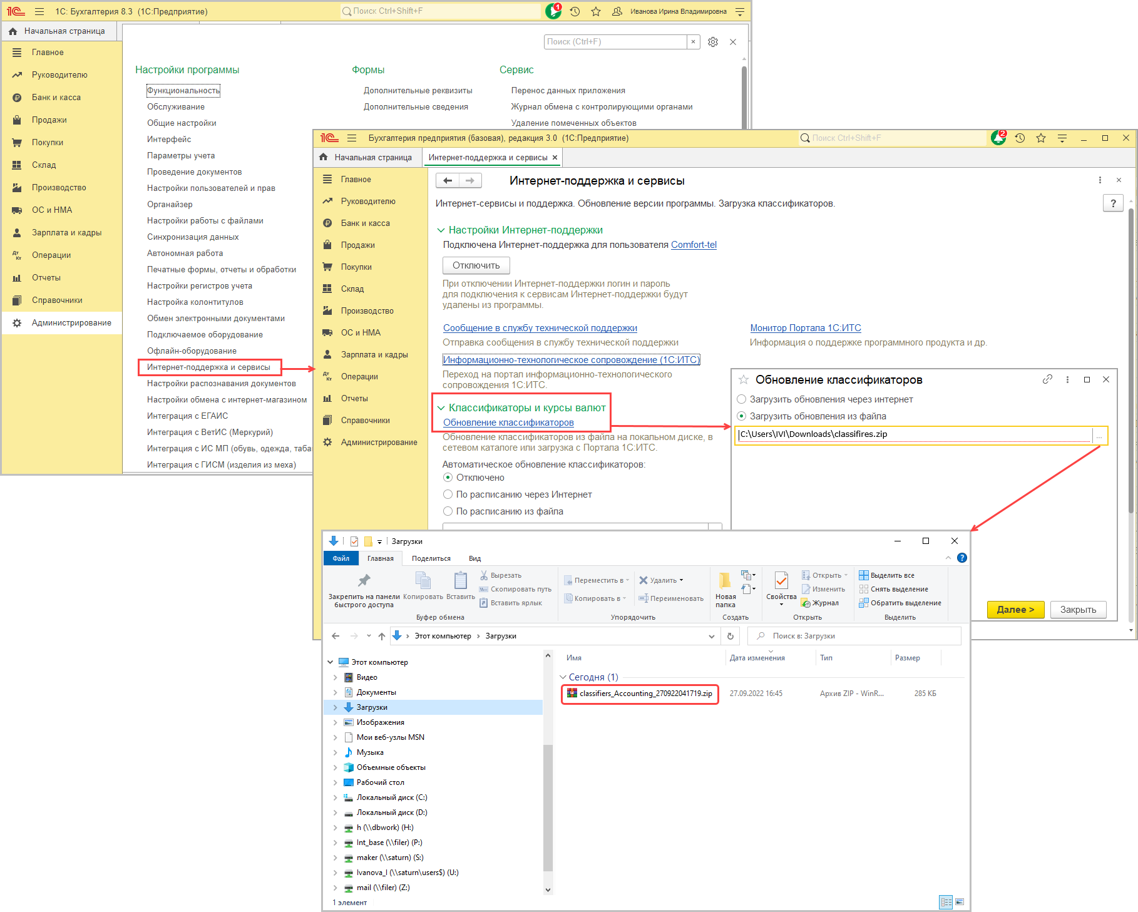Collapse Этот компьютер tree node
Viewport: 1138px width, 912px height.
coord(331,662)
